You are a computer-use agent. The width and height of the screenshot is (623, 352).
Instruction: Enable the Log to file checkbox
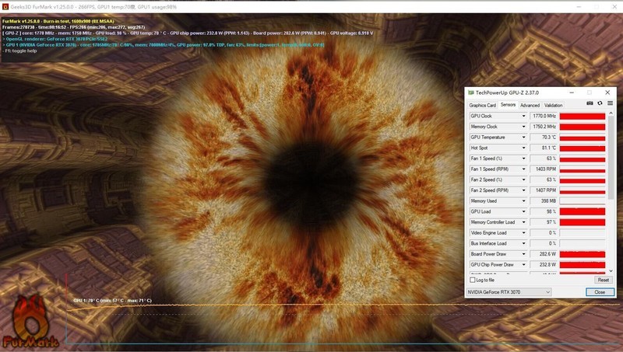tap(473, 280)
